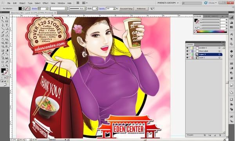This screenshot has height=141, width=235.
Task: Select the Shape Builder tool
Action: click(3, 47)
